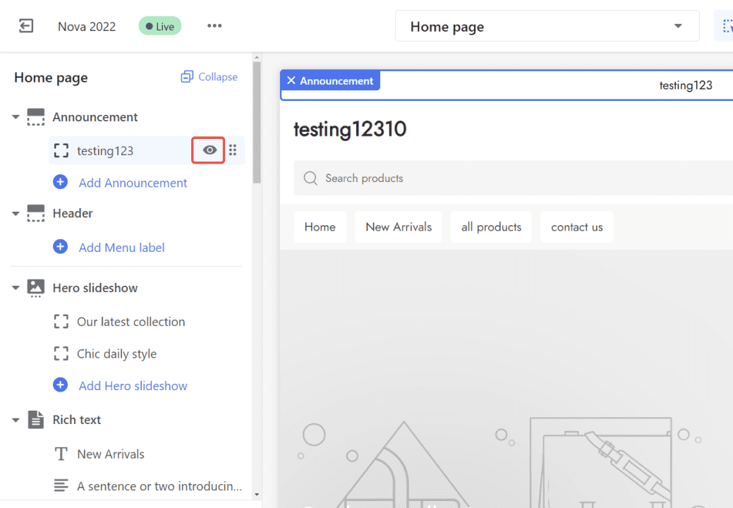Click the Search products input field
This screenshot has height=508, width=733.
pos(514,178)
